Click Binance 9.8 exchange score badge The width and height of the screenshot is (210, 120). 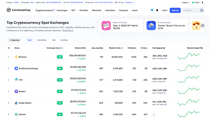coord(60,57)
